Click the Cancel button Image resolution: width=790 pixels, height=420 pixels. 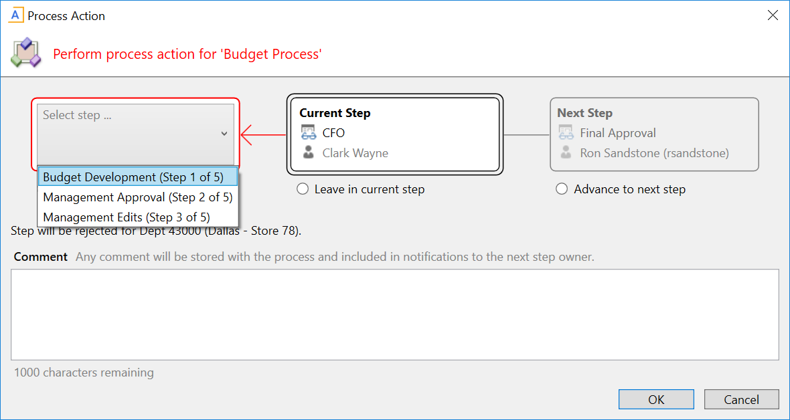click(x=741, y=399)
